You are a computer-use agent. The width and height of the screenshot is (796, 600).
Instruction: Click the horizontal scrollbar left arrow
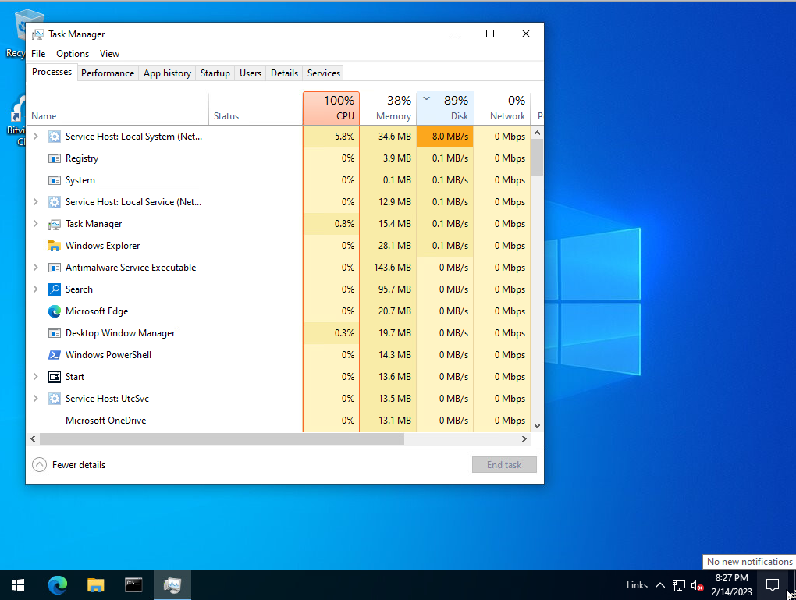pos(33,438)
